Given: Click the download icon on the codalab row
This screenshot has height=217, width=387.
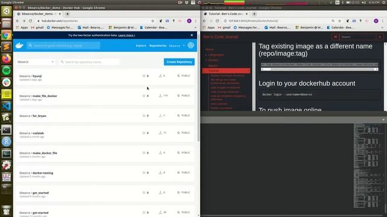Looking at the screenshot, I should tap(160, 133).
